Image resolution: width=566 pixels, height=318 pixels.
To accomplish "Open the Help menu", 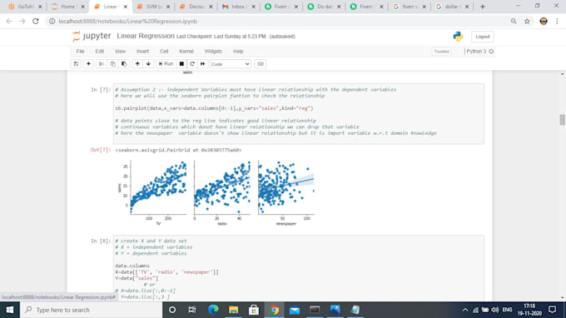I will pyautogui.click(x=238, y=52).
